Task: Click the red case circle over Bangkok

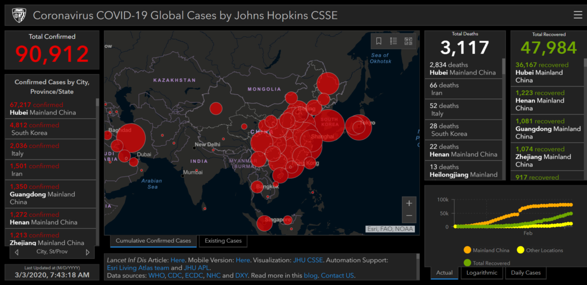Action: [x=257, y=187]
